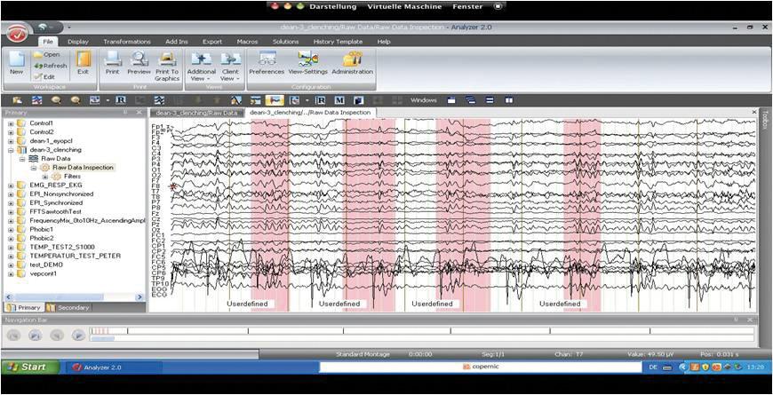Screen dimensions: 773x395
Task: Click the navigation bar position slider thumb
Action: (103, 338)
